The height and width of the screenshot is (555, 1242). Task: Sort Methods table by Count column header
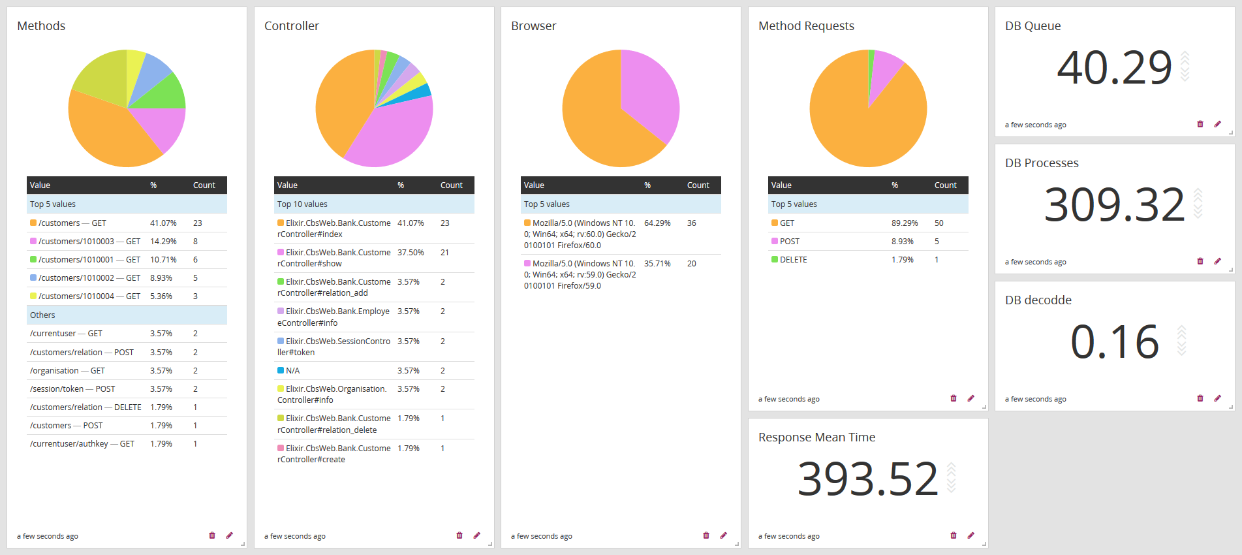[204, 185]
